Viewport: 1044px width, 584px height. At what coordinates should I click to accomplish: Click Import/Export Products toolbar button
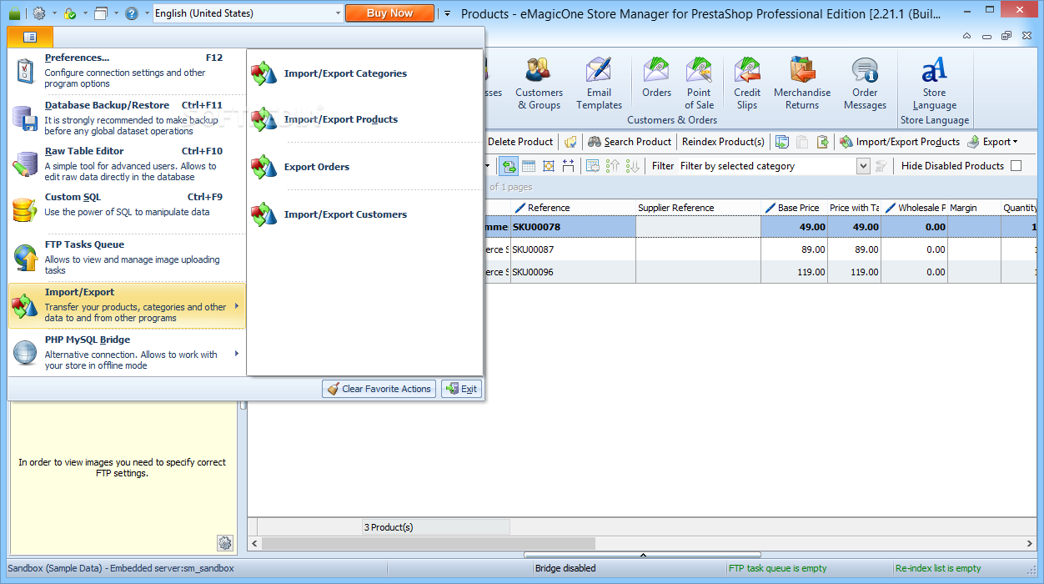(900, 142)
